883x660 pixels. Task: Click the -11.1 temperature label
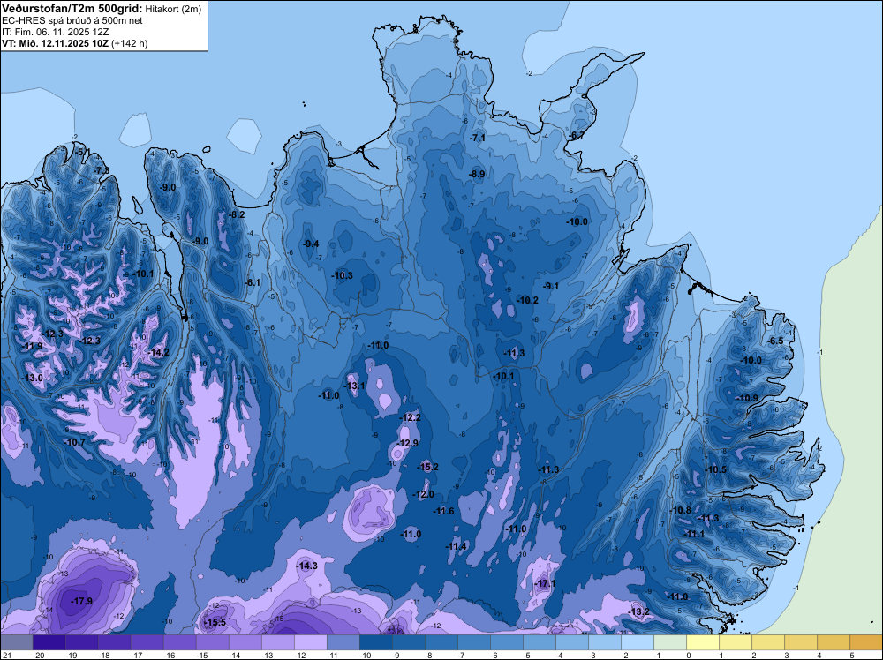(x=694, y=534)
